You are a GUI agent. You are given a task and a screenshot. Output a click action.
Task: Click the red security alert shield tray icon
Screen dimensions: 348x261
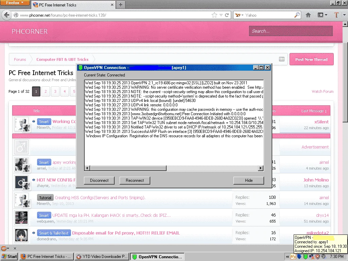point(318,257)
